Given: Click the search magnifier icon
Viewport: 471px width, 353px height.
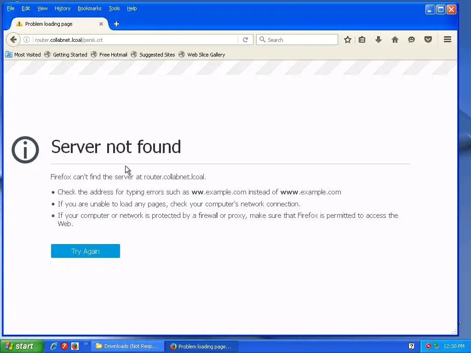Looking at the screenshot, I should point(262,40).
